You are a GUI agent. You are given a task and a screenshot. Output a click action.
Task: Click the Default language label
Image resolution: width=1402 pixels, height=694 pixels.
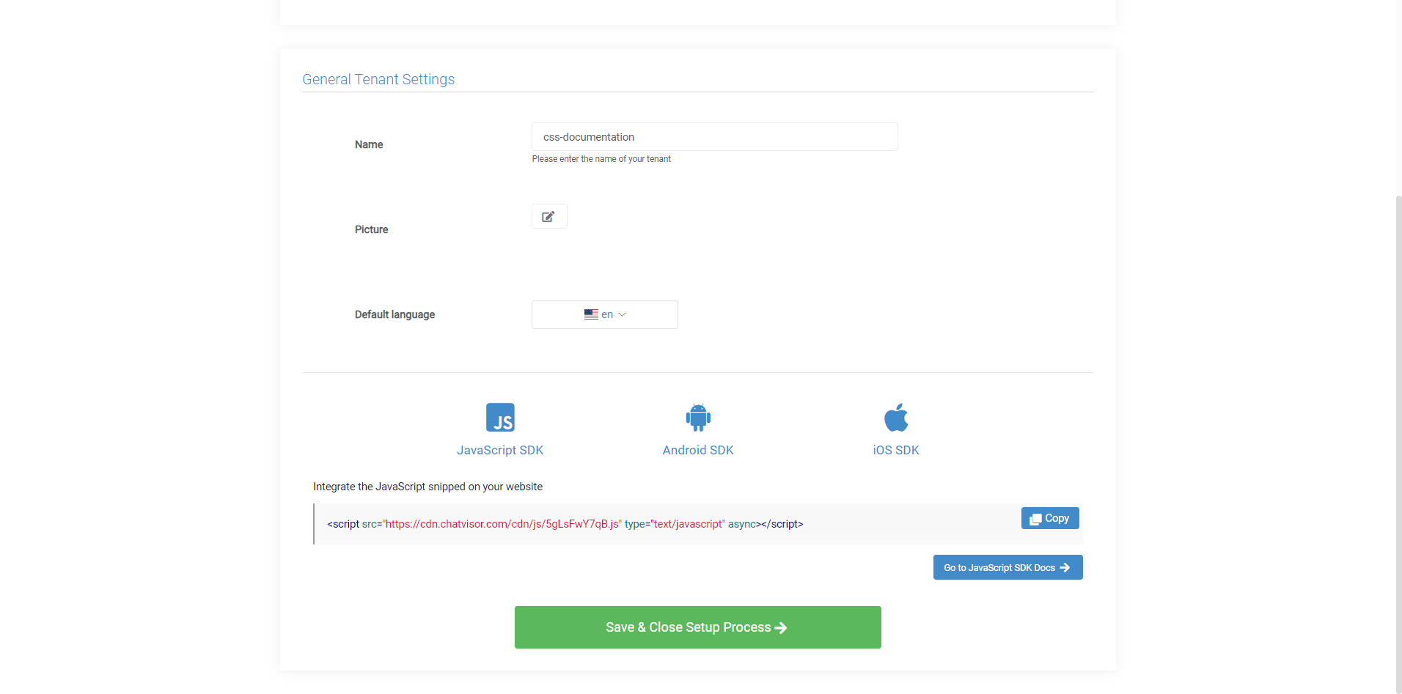click(x=395, y=314)
